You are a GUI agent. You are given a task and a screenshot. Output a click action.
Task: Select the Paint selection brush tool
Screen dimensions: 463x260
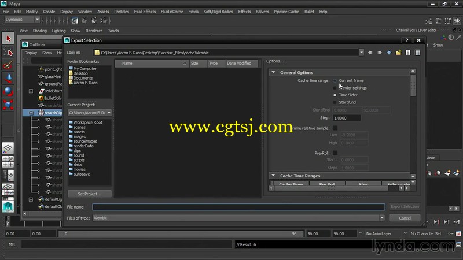(x=8, y=65)
